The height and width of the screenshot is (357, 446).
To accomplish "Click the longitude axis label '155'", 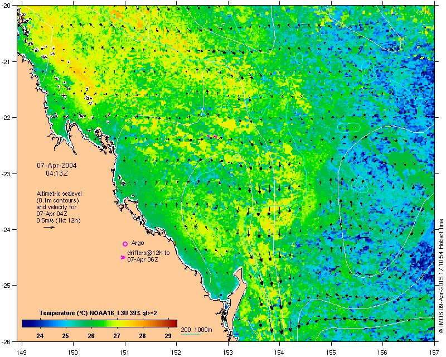I will pyautogui.click(x=331, y=353).
